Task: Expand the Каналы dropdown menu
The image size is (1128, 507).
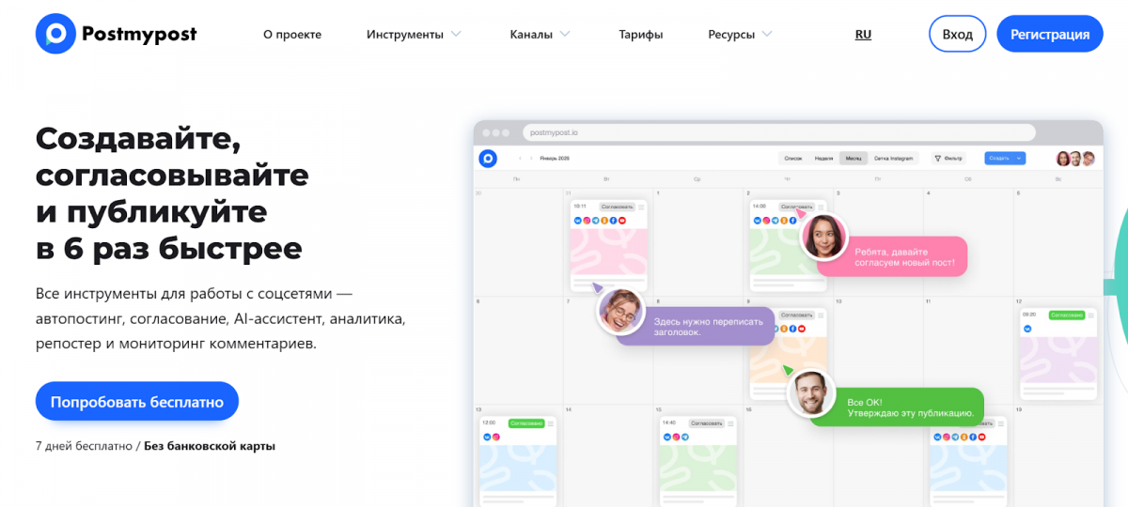Action: click(540, 35)
